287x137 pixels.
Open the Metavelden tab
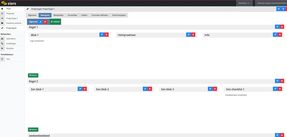59,15
